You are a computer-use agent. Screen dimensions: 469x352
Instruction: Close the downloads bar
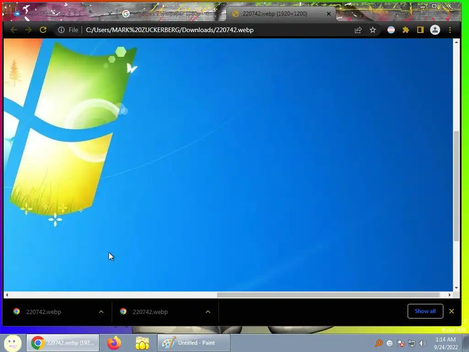click(452, 311)
